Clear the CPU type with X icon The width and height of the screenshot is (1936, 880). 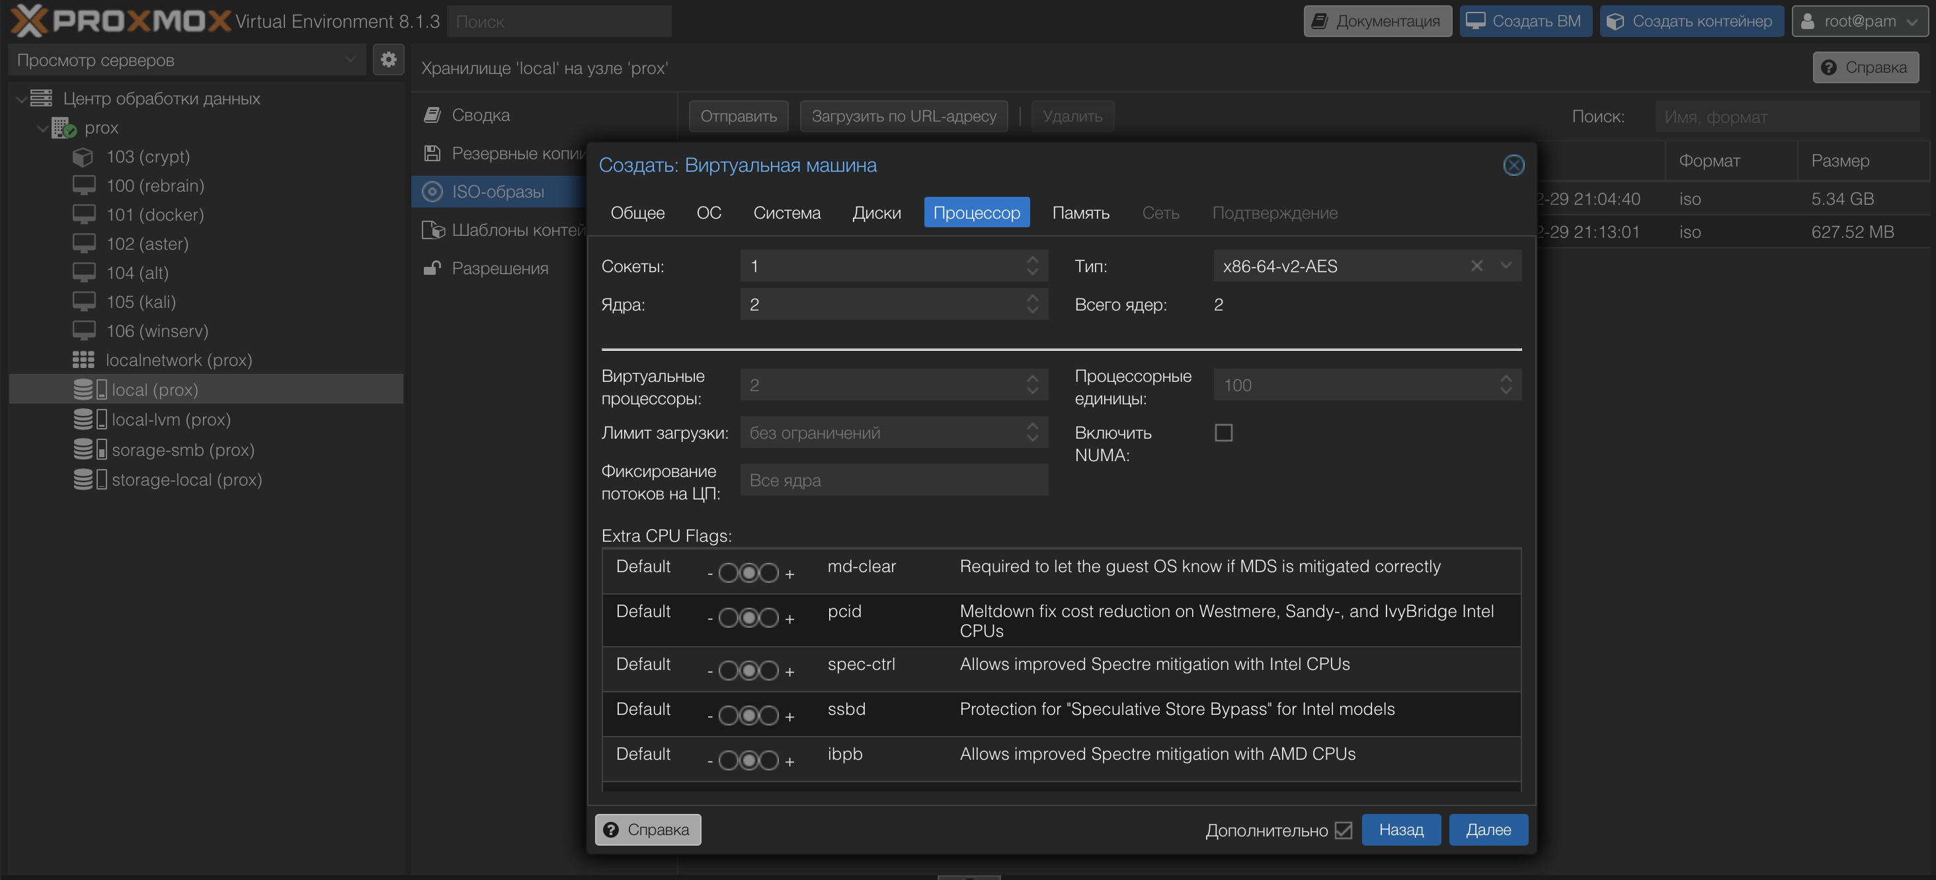pyautogui.click(x=1476, y=266)
